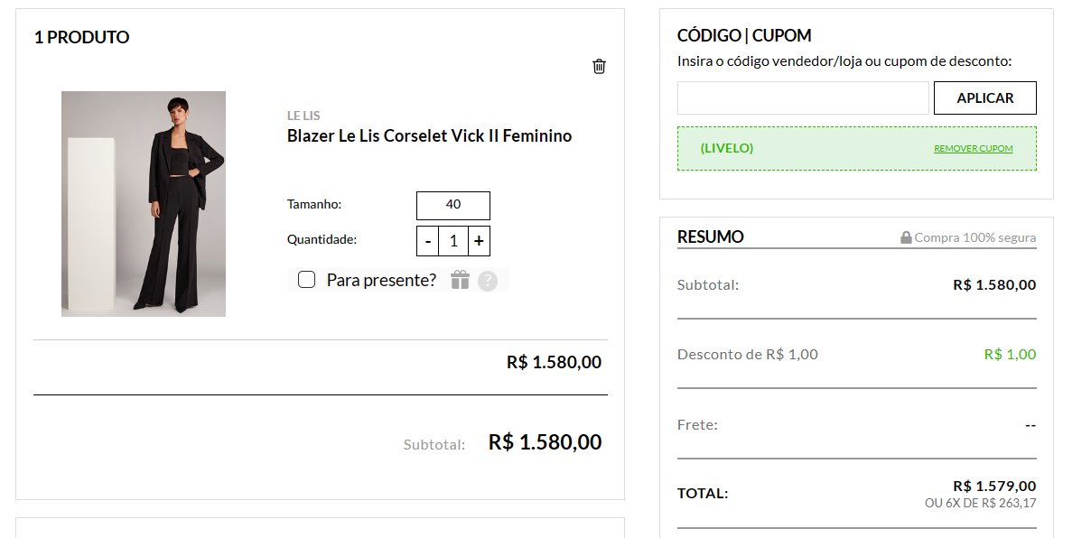Image resolution: width=1091 pixels, height=538 pixels.
Task: Click the LE LIS brand label
Action: (303, 116)
